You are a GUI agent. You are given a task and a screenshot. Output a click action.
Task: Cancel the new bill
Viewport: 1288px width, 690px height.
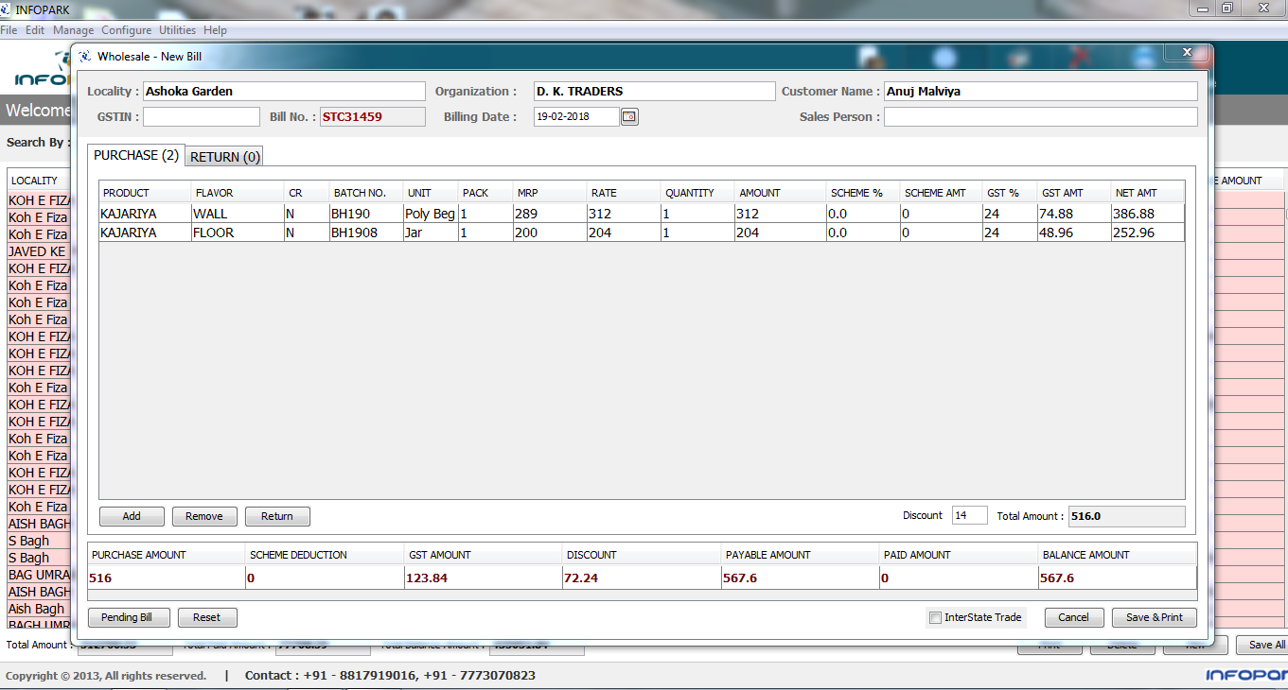[1074, 617]
